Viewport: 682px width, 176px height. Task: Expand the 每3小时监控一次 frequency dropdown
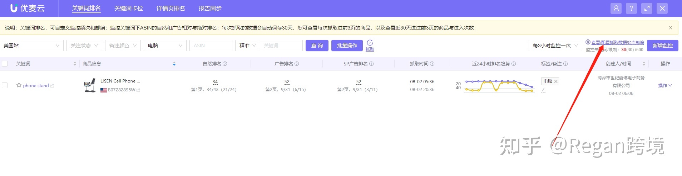click(x=555, y=46)
